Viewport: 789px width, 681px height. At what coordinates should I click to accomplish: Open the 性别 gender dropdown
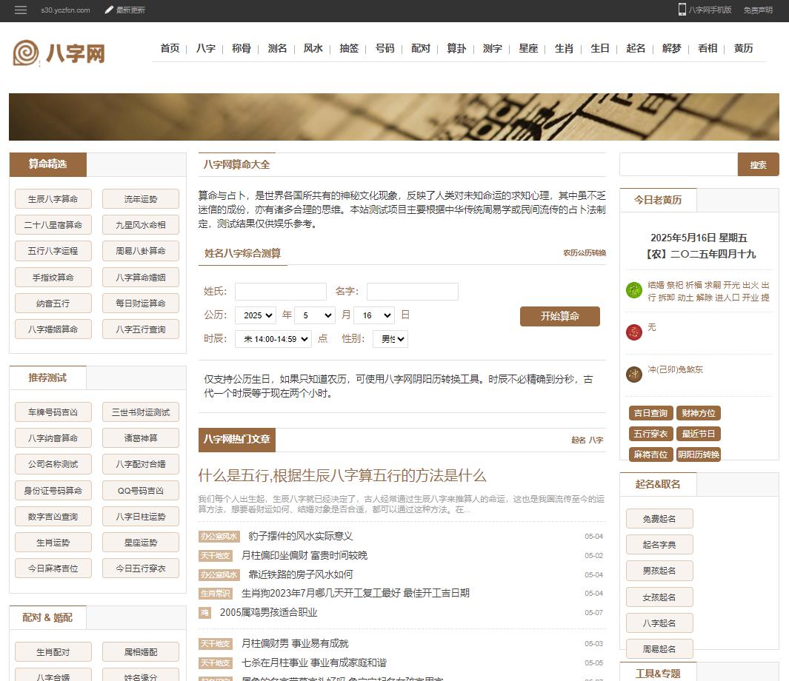[x=390, y=338]
